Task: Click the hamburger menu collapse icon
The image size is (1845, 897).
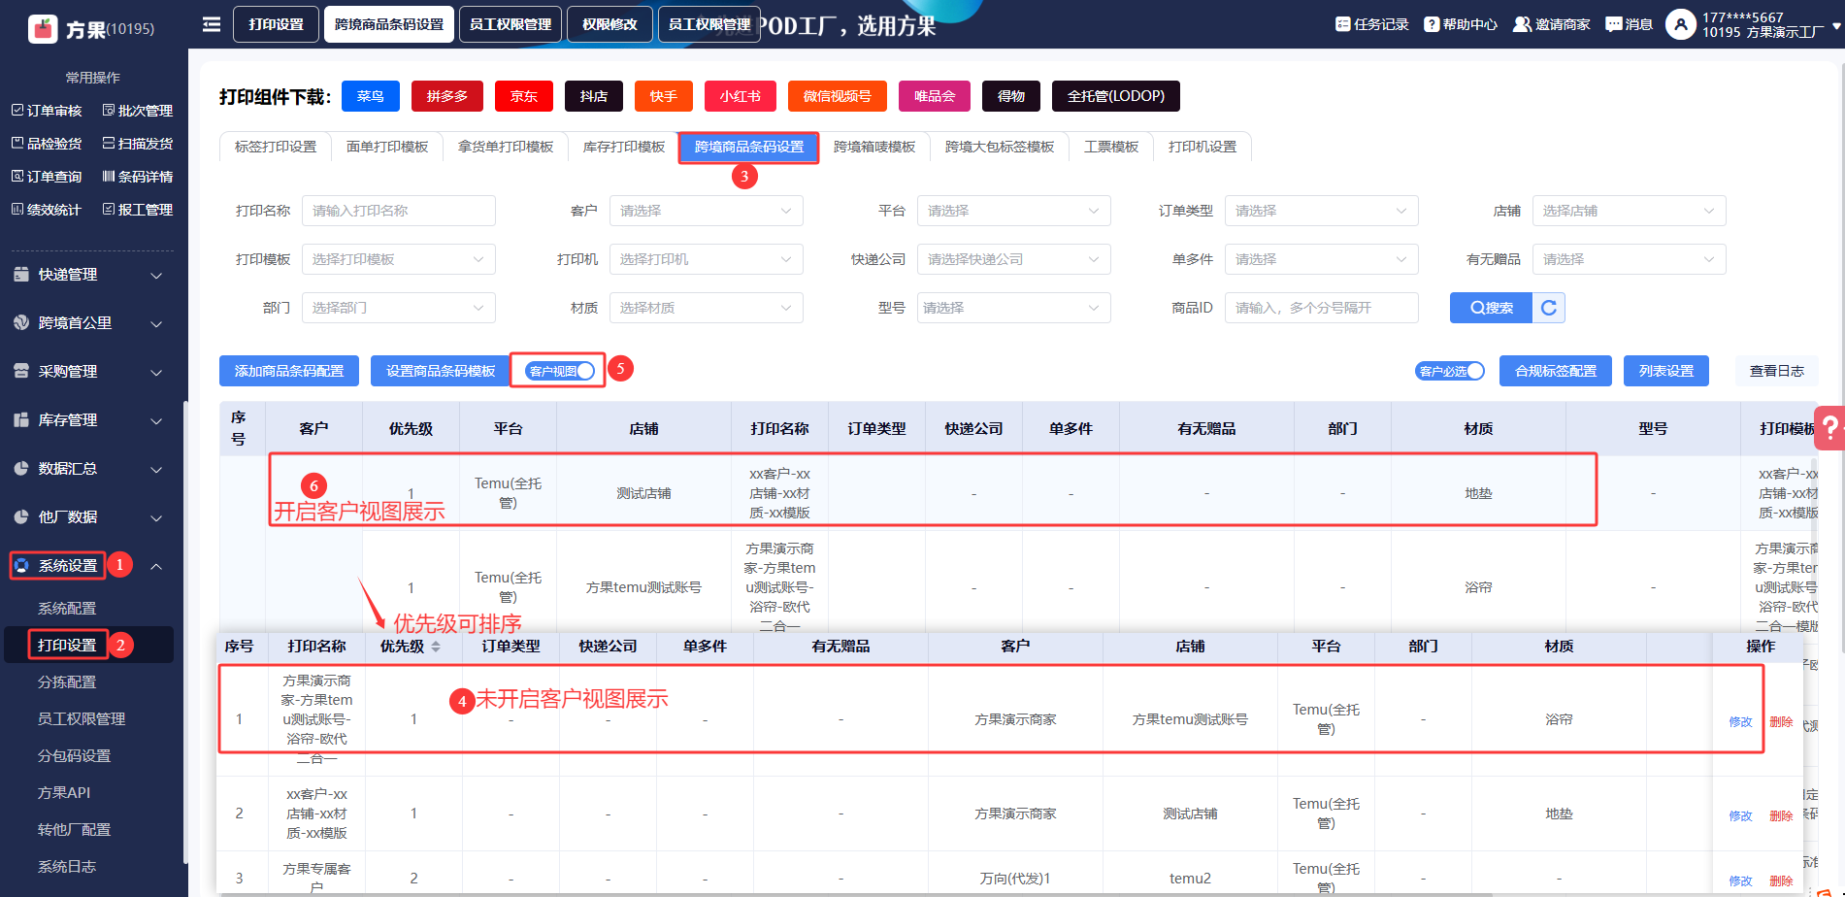Action: (x=211, y=24)
